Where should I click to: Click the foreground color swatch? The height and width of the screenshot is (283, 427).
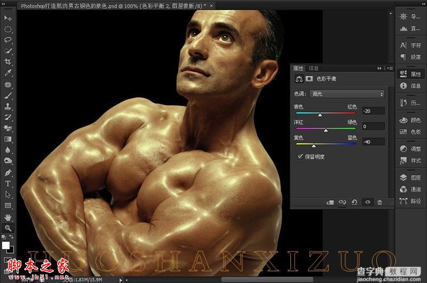5,245
